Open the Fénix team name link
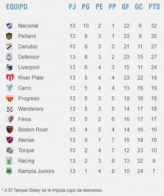 (x=25, y=119)
